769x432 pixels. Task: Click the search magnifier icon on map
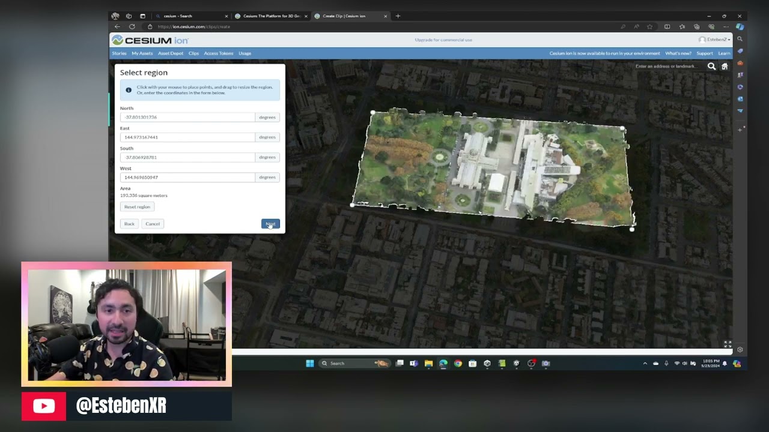coord(711,66)
